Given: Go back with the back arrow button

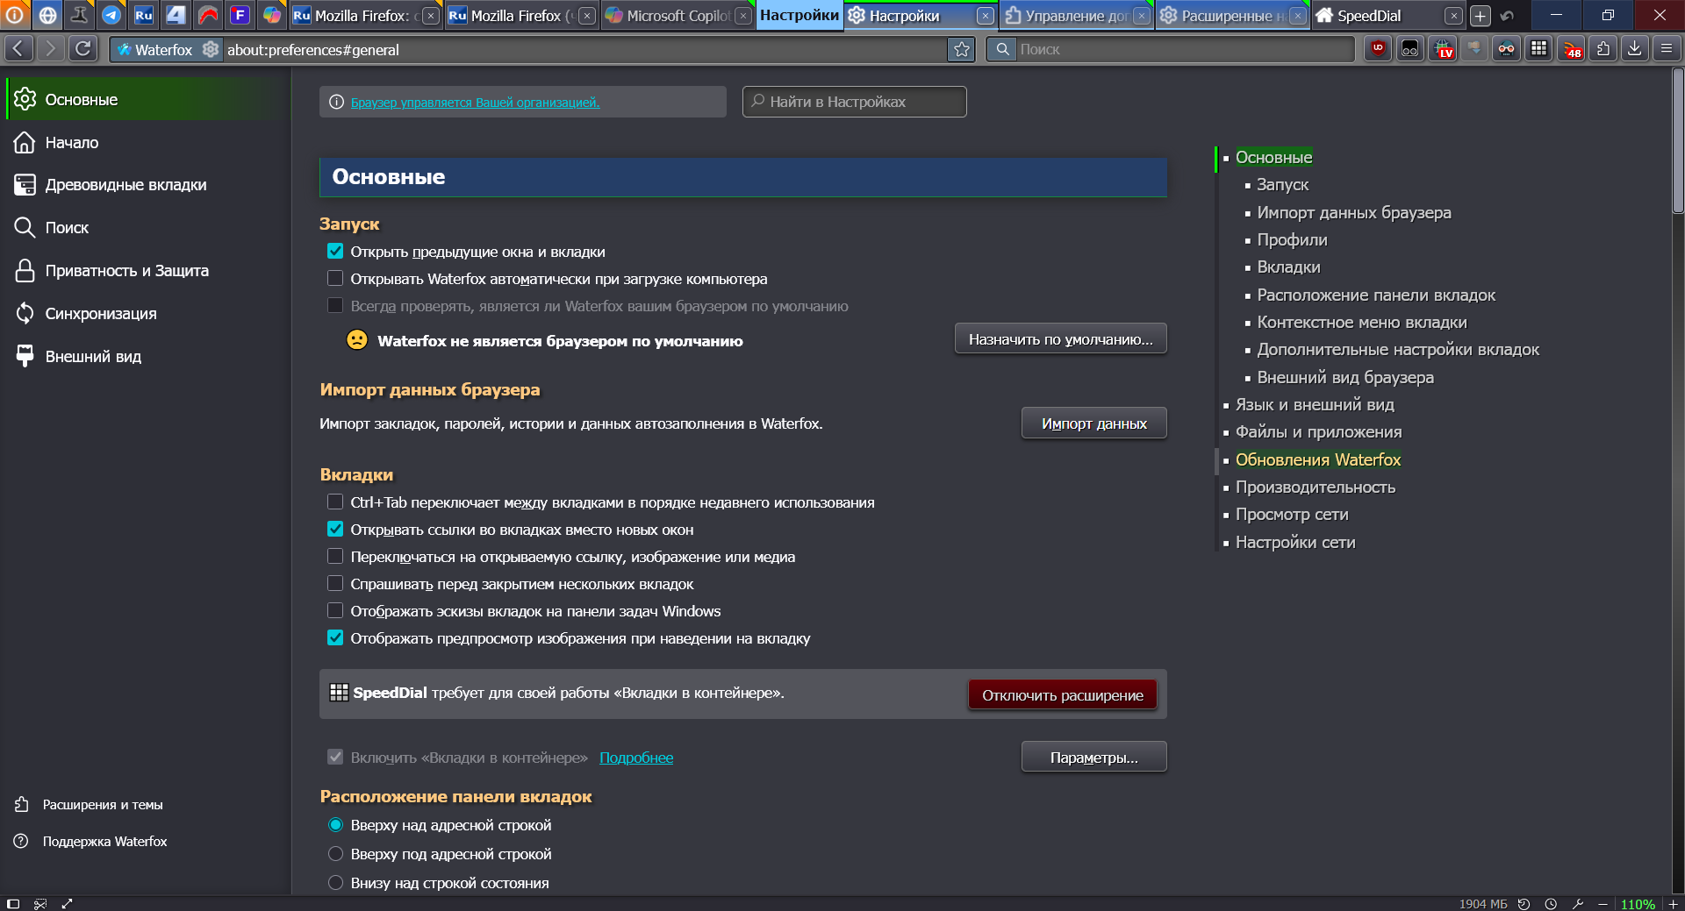Looking at the screenshot, I should (18, 49).
